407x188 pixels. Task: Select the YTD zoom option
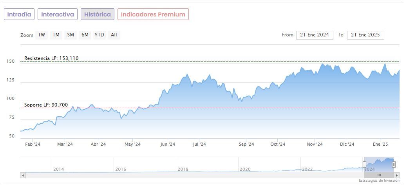pyautogui.click(x=99, y=35)
